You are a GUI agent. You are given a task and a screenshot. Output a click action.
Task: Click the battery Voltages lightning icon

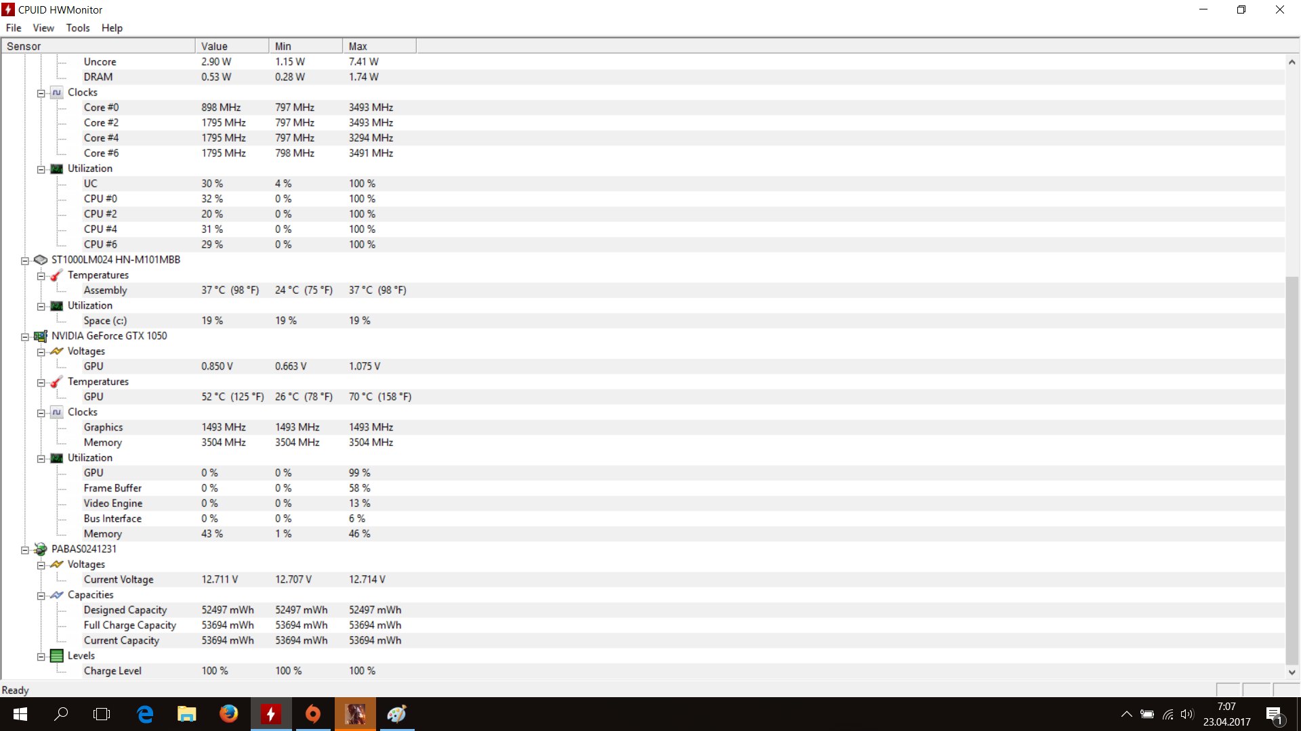[x=57, y=564]
